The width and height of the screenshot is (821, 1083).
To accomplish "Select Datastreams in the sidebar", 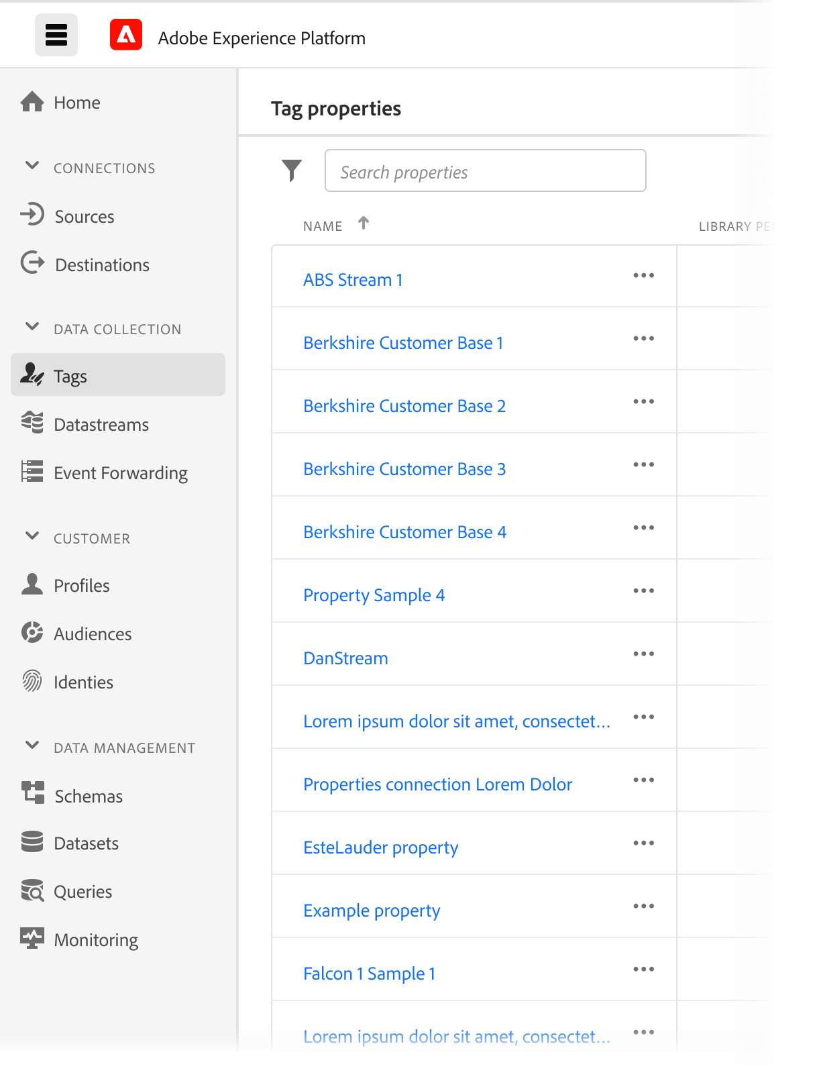I will tap(101, 425).
